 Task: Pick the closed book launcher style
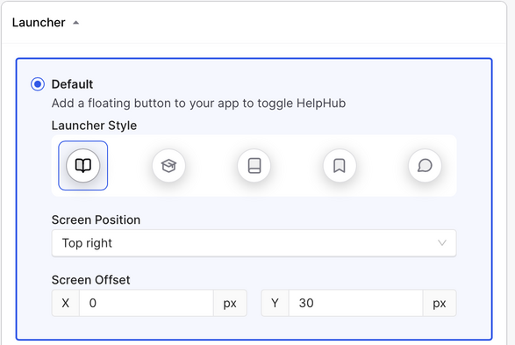254,166
